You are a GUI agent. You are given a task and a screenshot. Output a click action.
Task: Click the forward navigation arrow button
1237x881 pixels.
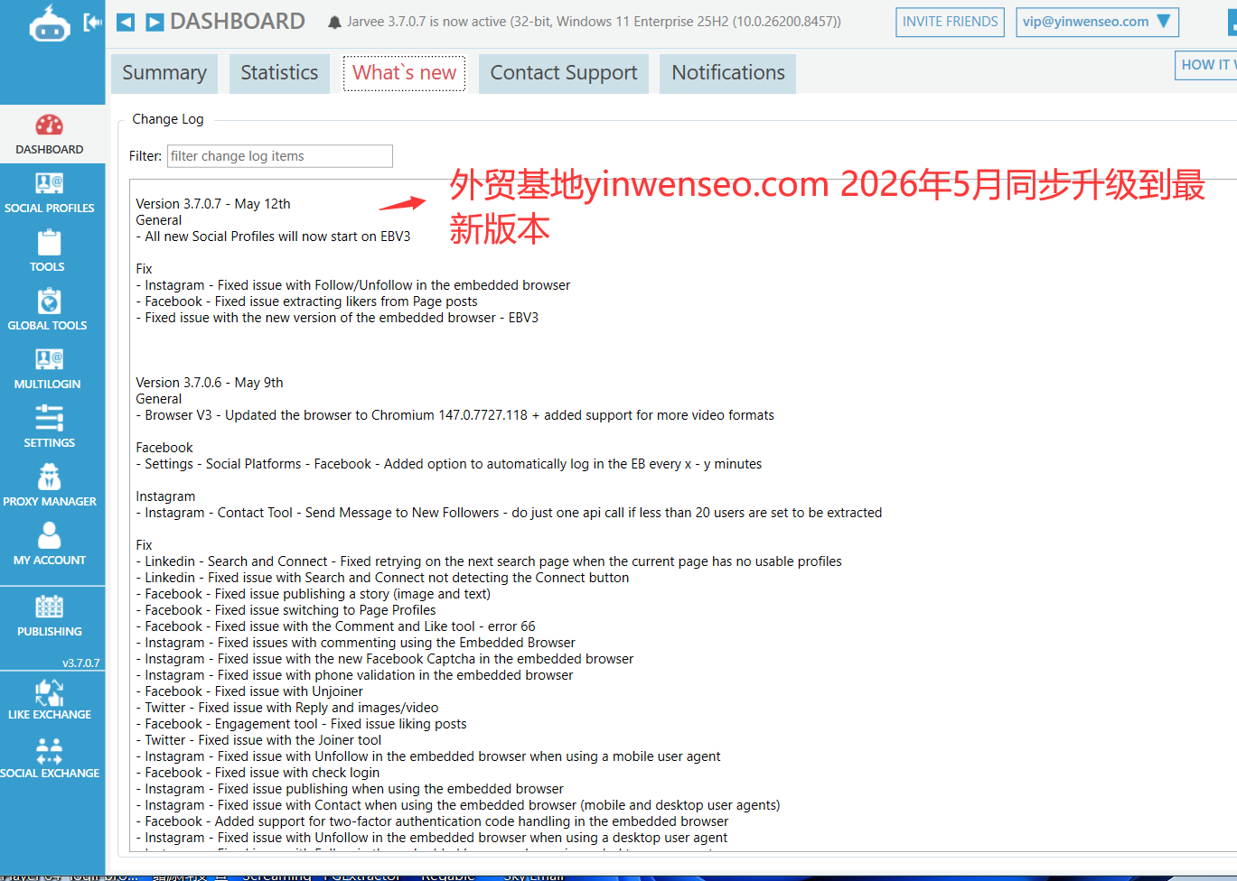tap(155, 23)
